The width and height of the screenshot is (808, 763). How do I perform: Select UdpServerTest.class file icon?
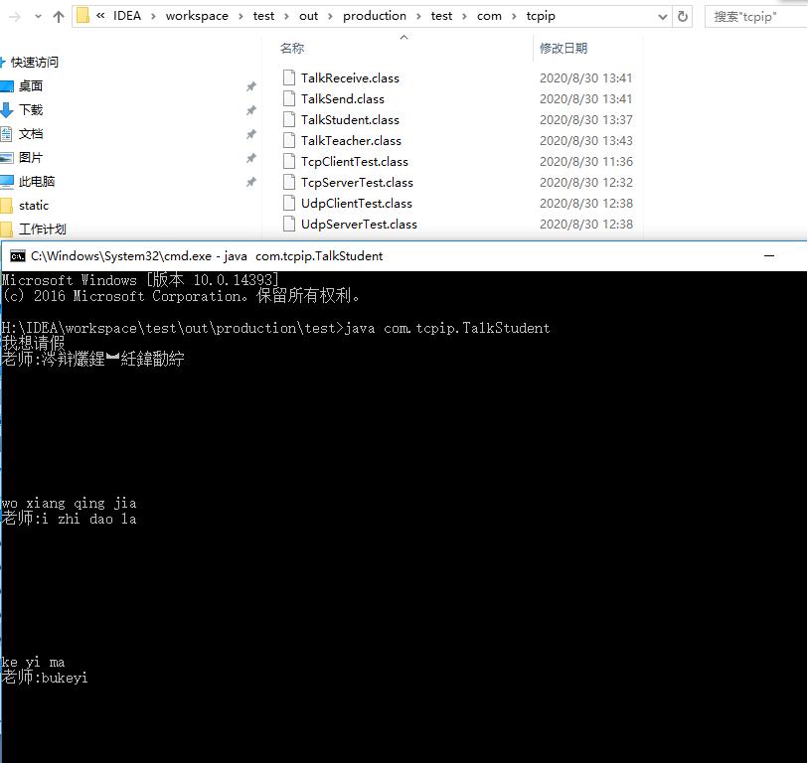coord(289,224)
